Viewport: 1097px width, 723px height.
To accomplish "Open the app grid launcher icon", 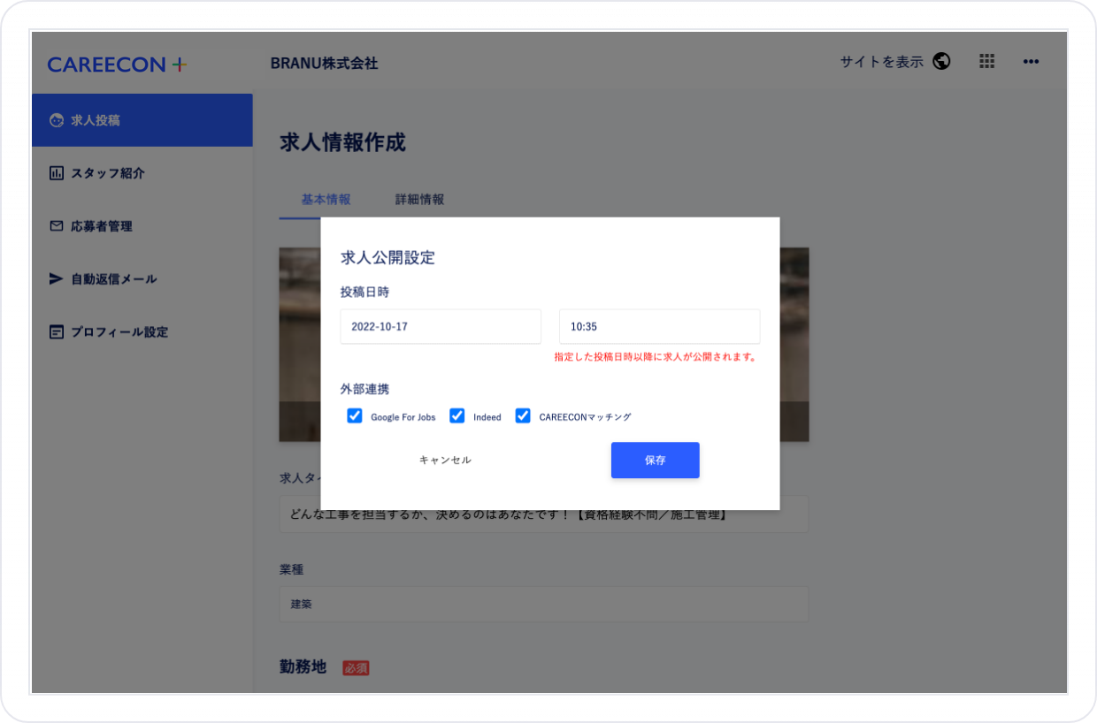I will coord(986,62).
